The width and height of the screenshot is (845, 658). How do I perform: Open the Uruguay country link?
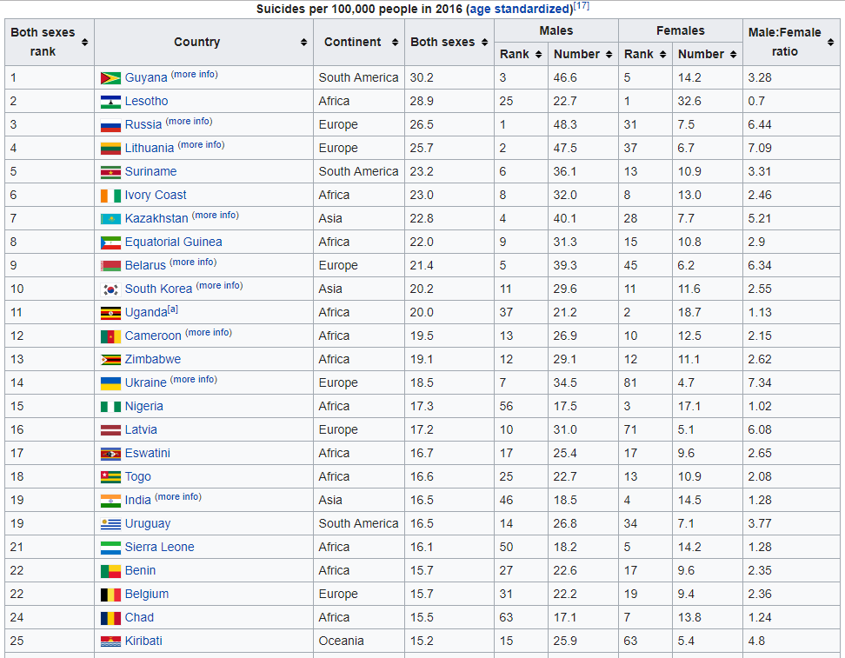tap(147, 523)
